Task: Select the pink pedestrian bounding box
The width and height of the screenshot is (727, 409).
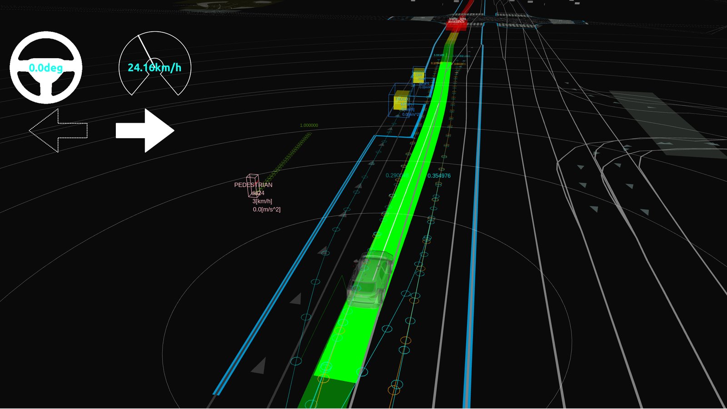Action: 253,185
